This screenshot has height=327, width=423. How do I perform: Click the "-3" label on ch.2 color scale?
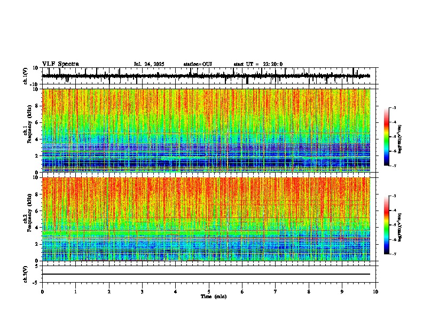click(394, 196)
